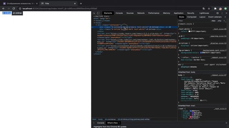Open the Event Listeners tab

(215, 17)
